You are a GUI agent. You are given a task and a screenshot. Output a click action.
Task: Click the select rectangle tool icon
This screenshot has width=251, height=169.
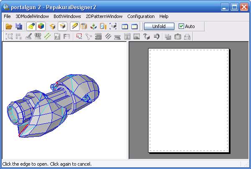(9, 36)
